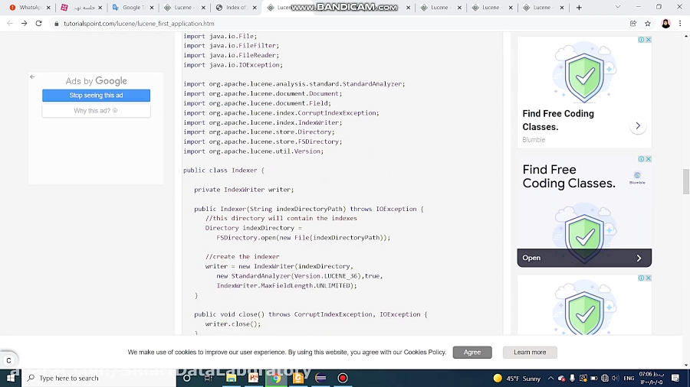Expand the hidden system tray icons chevron
This screenshot has height=387, width=690.
pyautogui.click(x=551, y=378)
